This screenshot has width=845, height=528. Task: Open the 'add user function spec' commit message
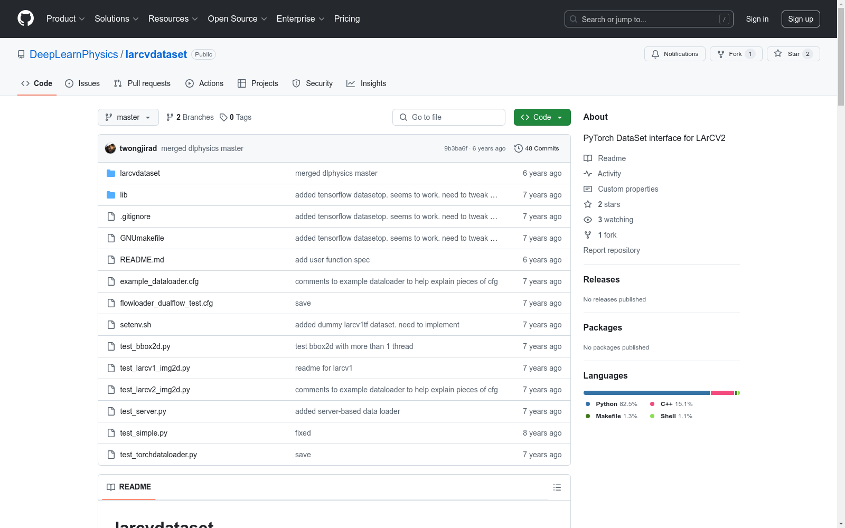coord(332,260)
